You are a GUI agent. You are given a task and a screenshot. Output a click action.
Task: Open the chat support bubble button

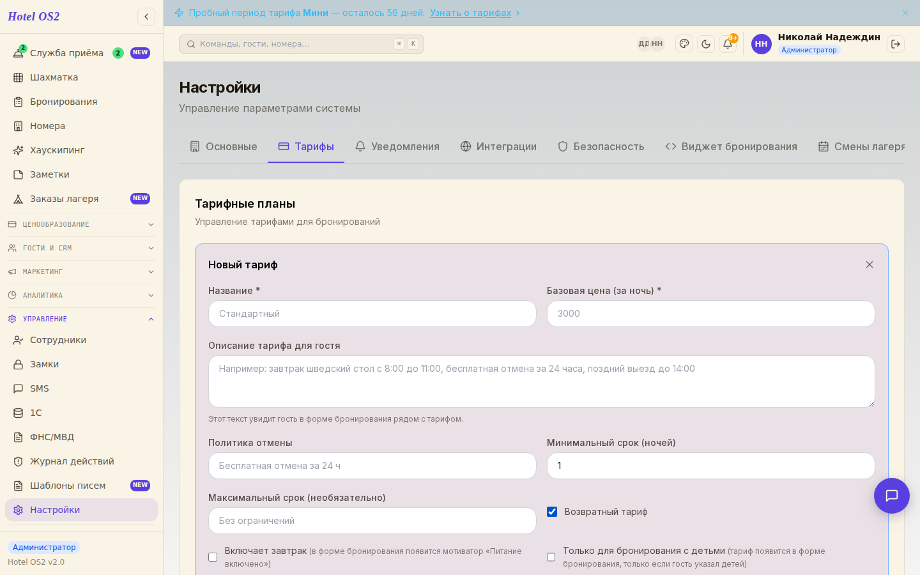pos(892,496)
